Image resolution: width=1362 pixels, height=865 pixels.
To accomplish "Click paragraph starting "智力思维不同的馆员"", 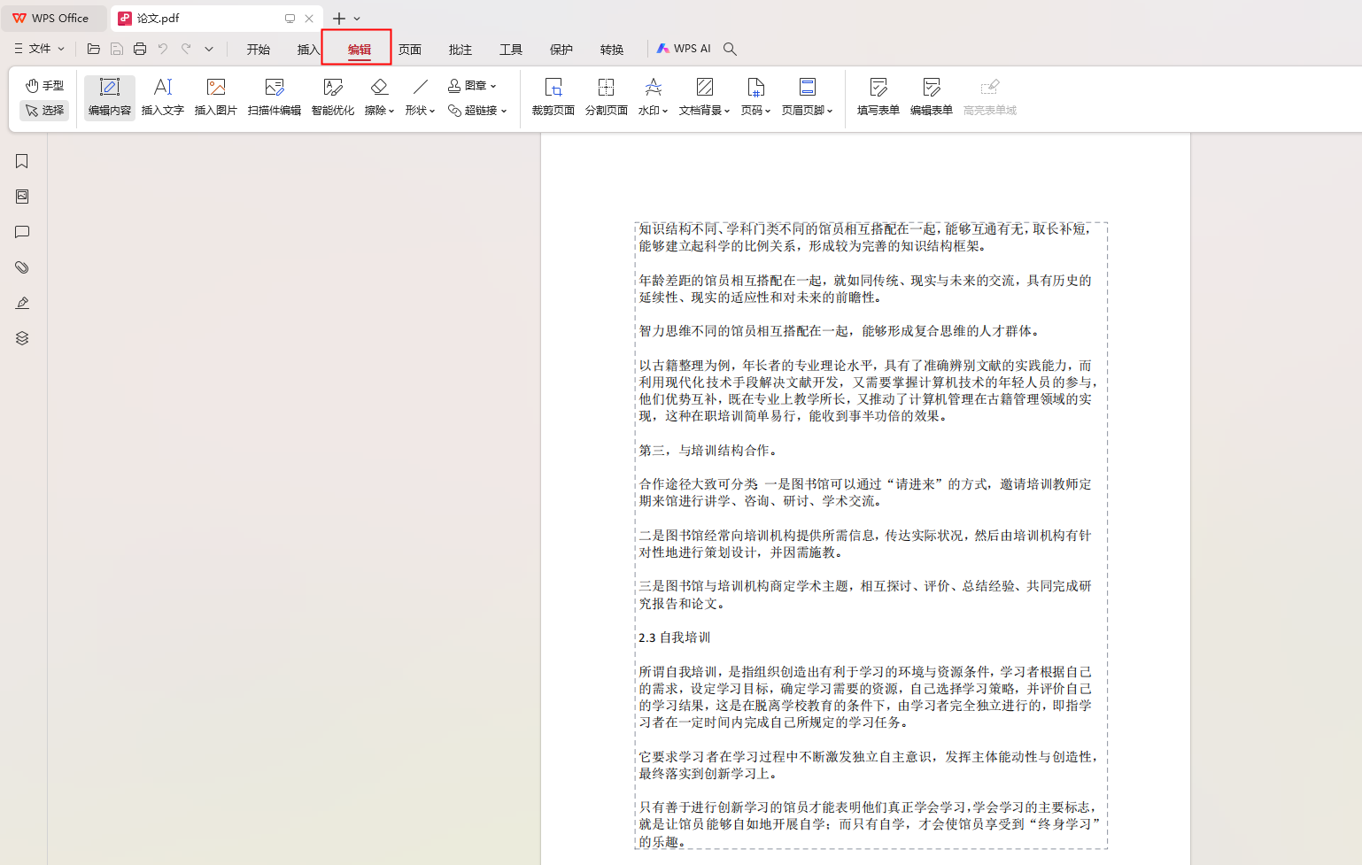I will [841, 331].
